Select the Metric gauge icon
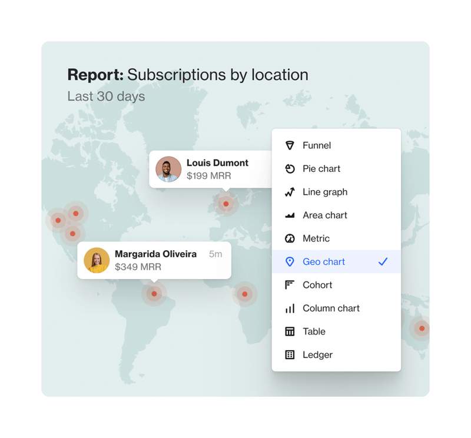Screen dimensions: 471x438 click(290, 238)
